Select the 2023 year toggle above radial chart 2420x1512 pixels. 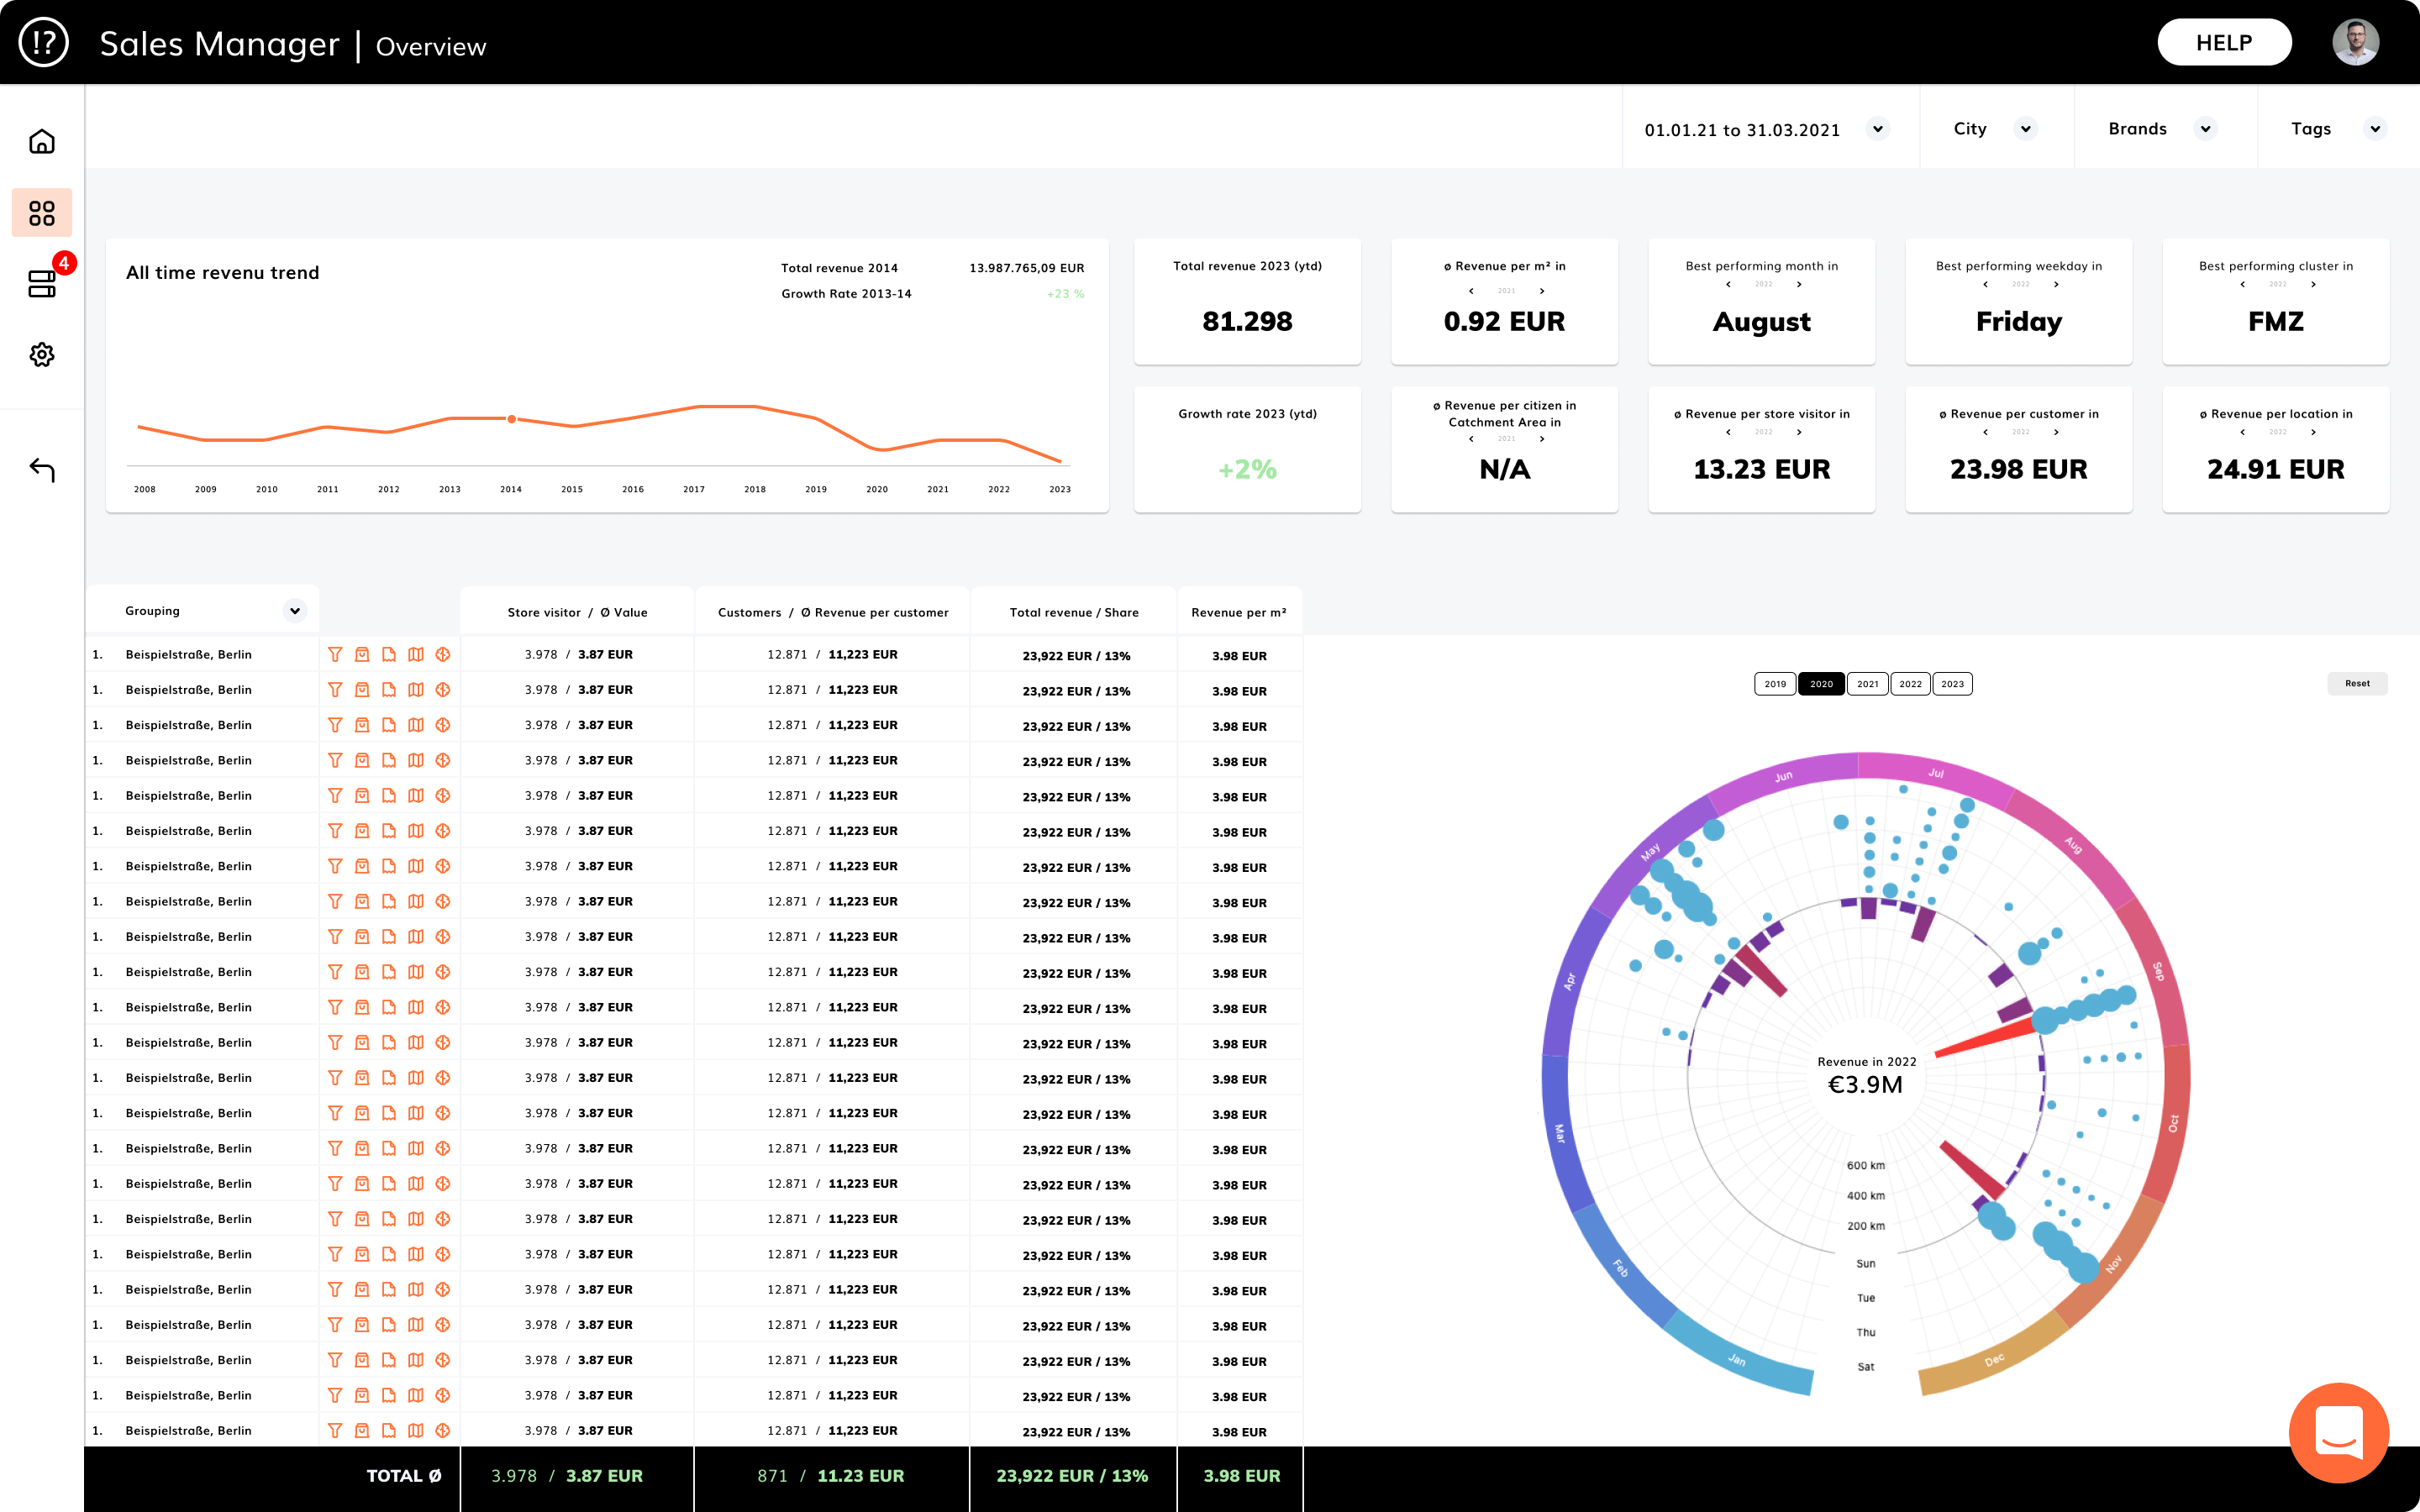point(1952,684)
